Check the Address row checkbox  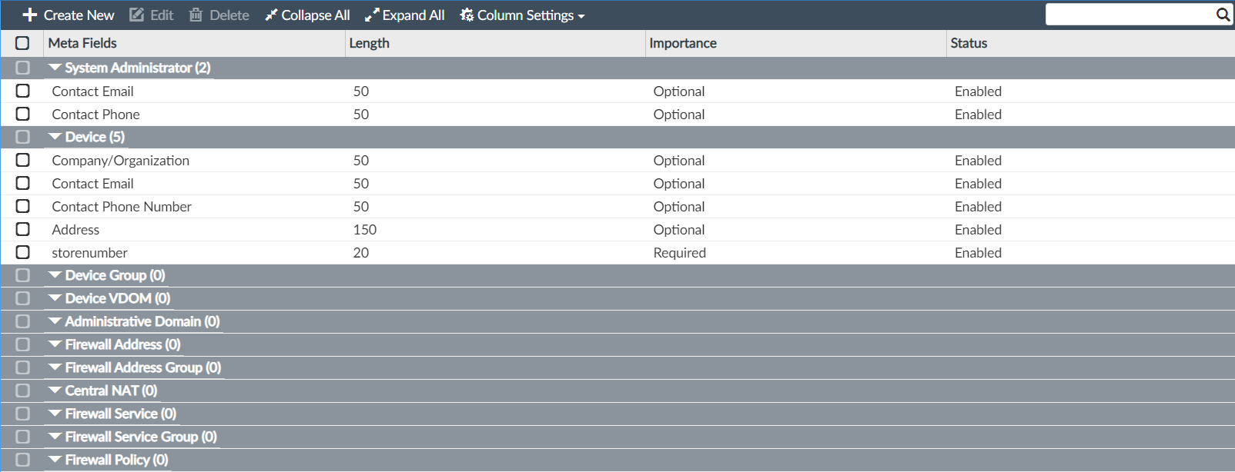(23, 229)
